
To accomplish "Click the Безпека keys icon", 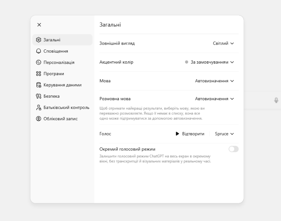I will 38,96.
